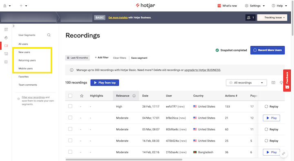294x161 pixels.
Task: Open the dashboard icon in left sidebar
Action: coord(6,29)
